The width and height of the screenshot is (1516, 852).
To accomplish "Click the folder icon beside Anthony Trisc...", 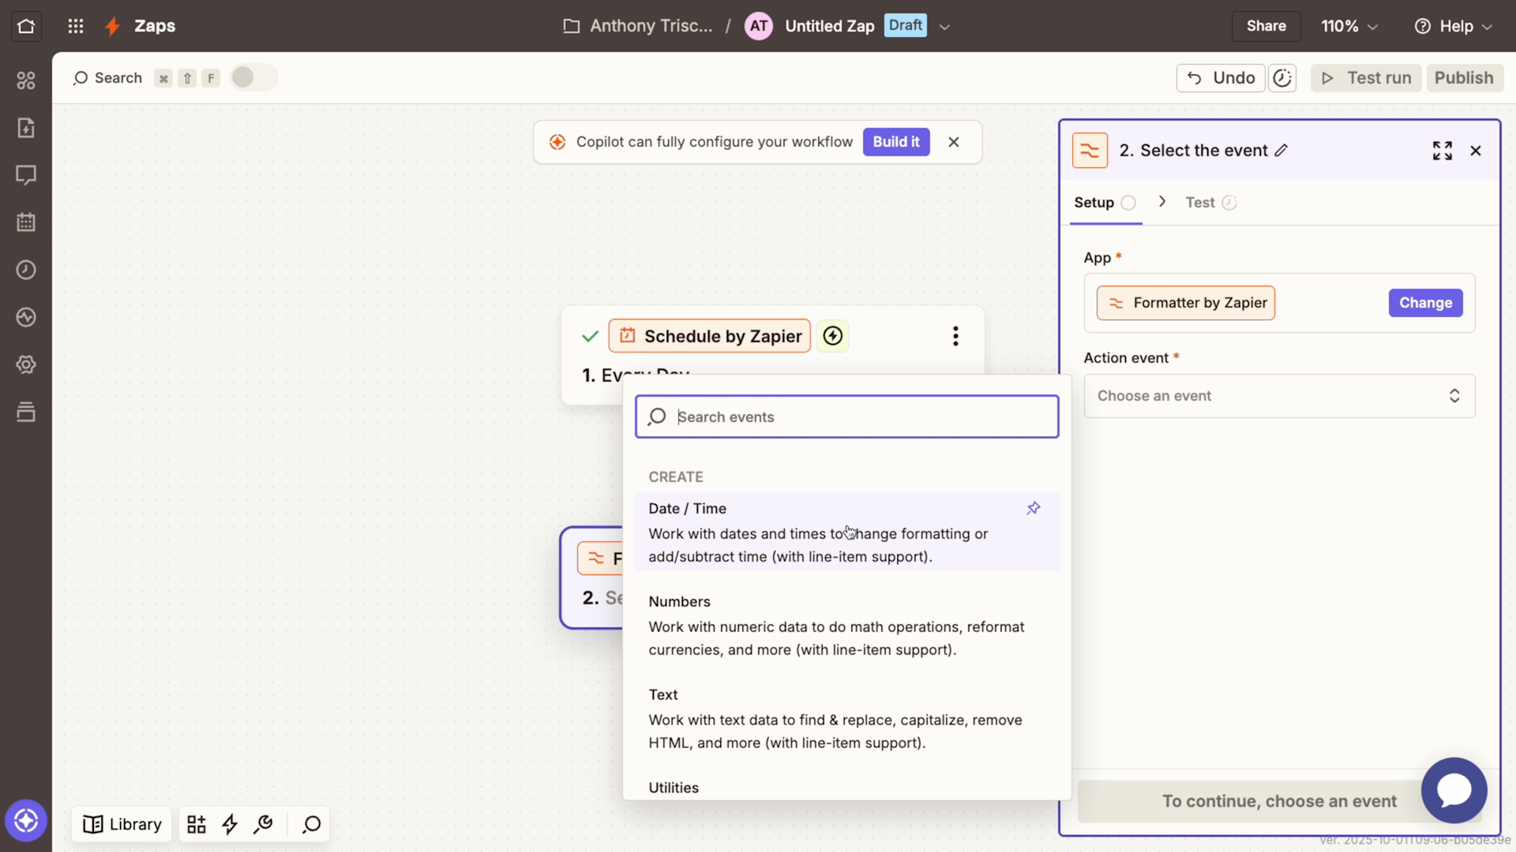I will (x=571, y=26).
